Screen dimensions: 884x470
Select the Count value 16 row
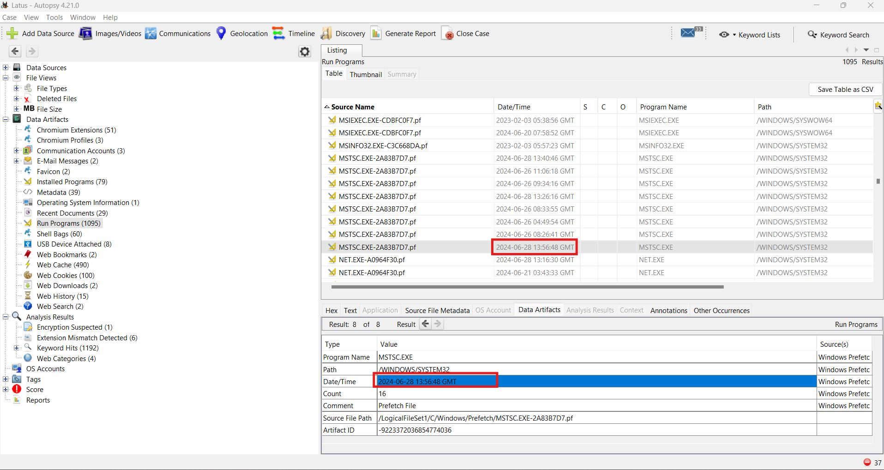(x=597, y=394)
